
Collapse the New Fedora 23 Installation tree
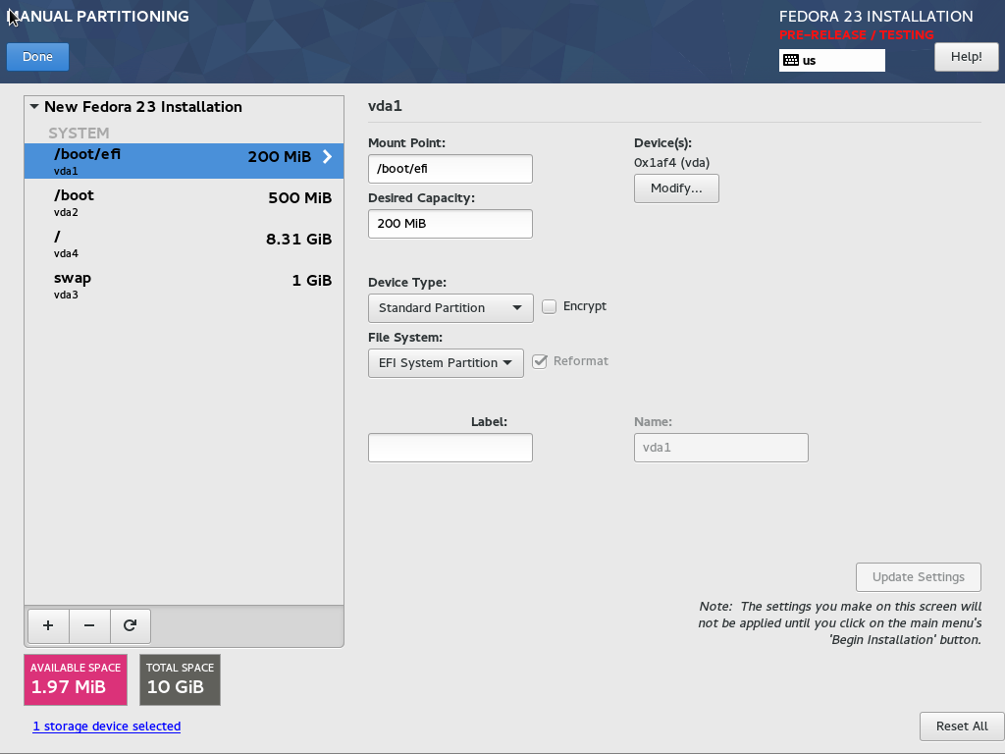34,106
